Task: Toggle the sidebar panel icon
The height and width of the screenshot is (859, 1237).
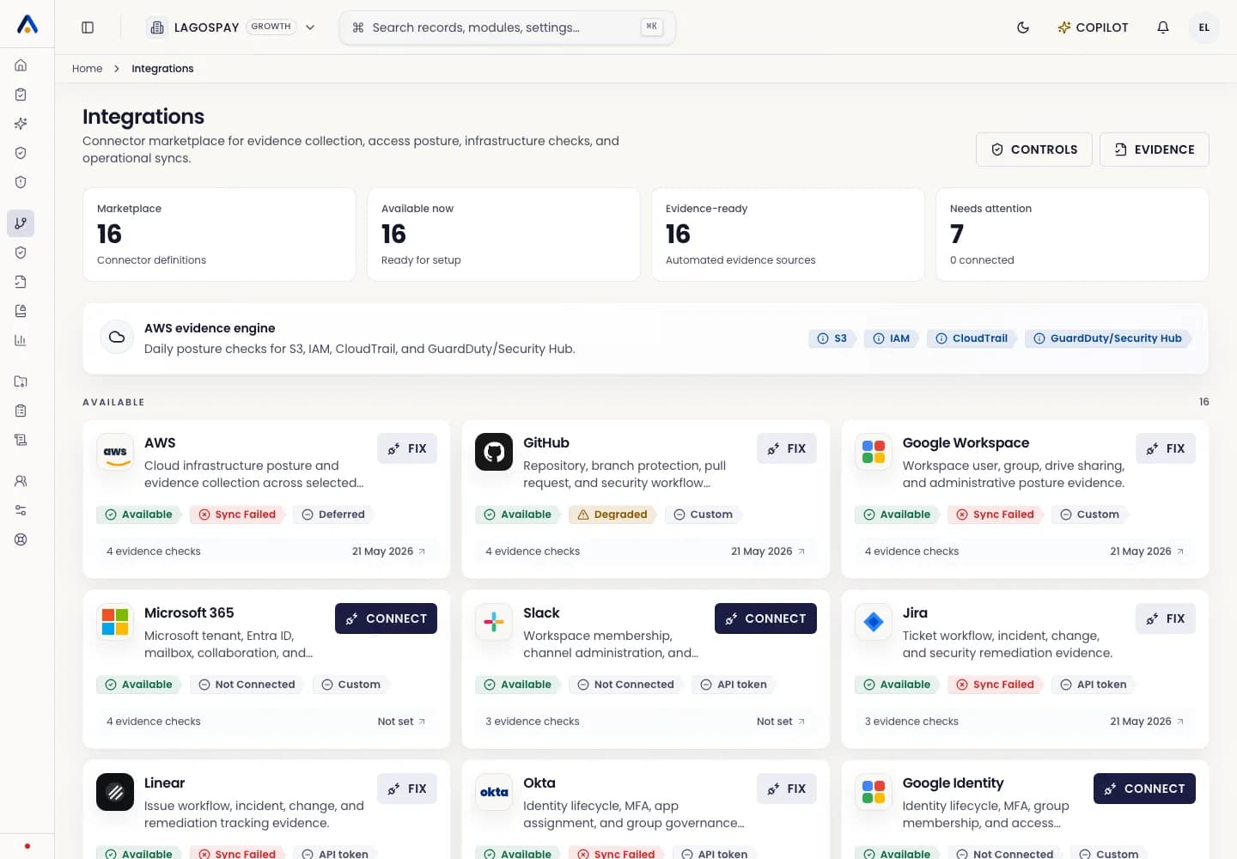Action: 88,27
